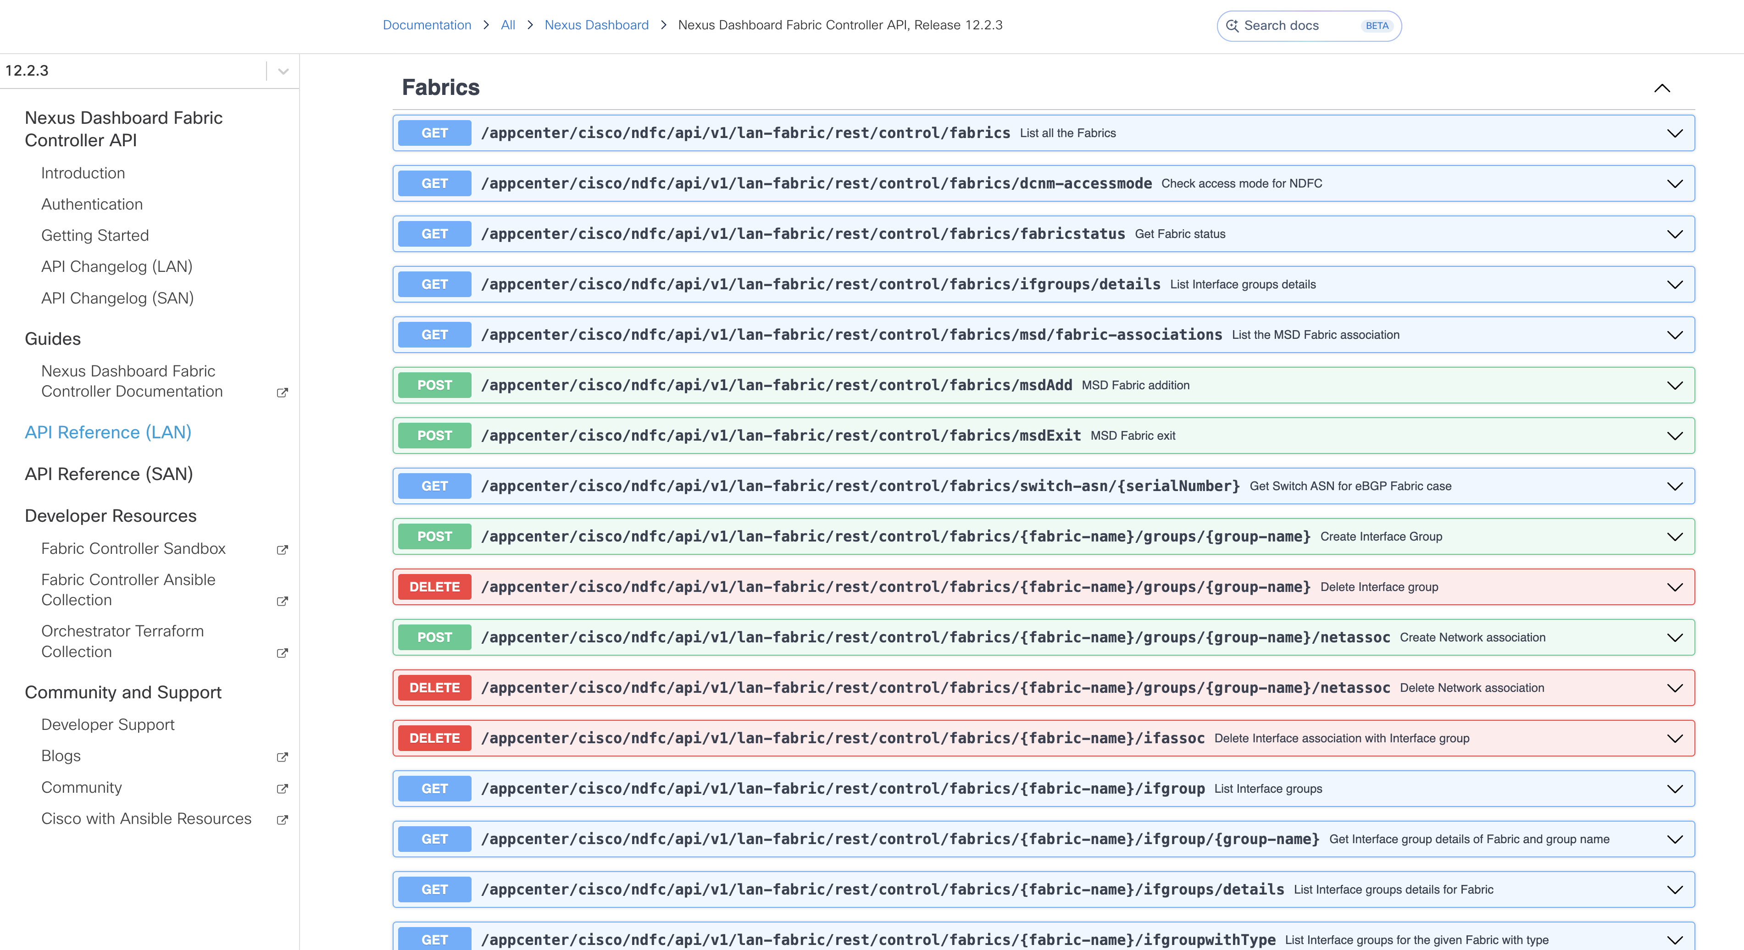
Task: Open Nexus Dashboard Fabric Controller Documentation link
Action: [x=132, y=381]
